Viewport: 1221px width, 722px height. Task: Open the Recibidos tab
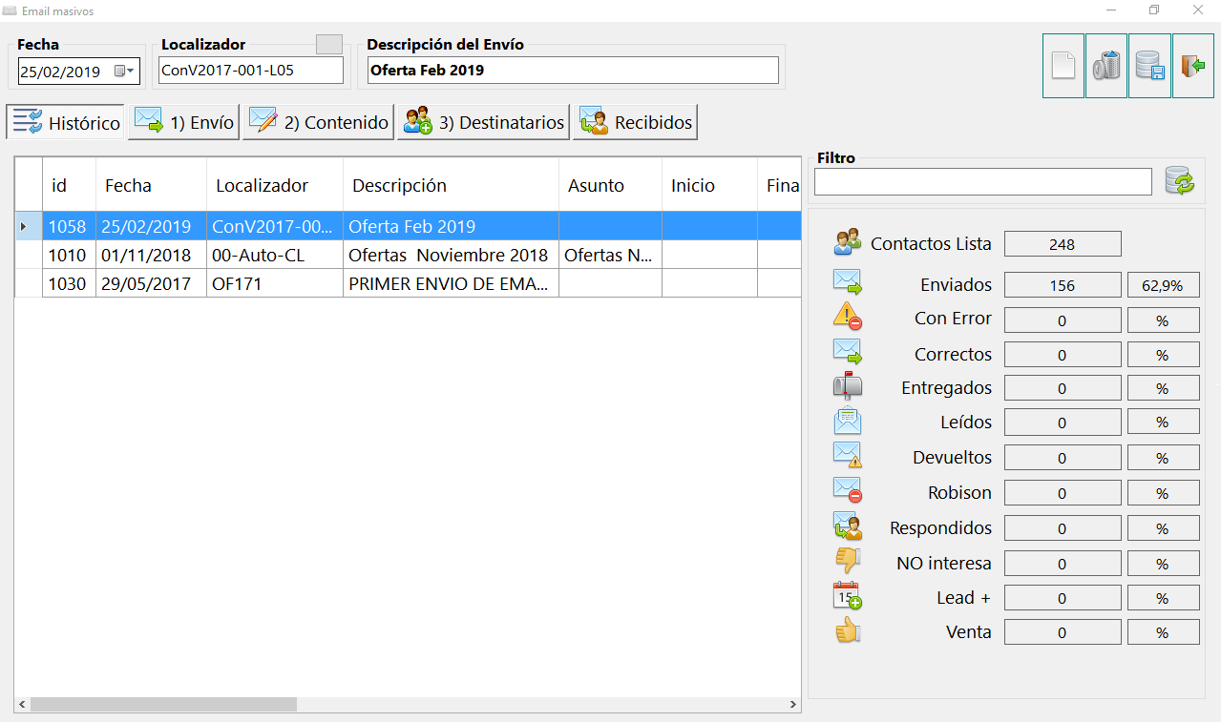click(x=635, y=122)
